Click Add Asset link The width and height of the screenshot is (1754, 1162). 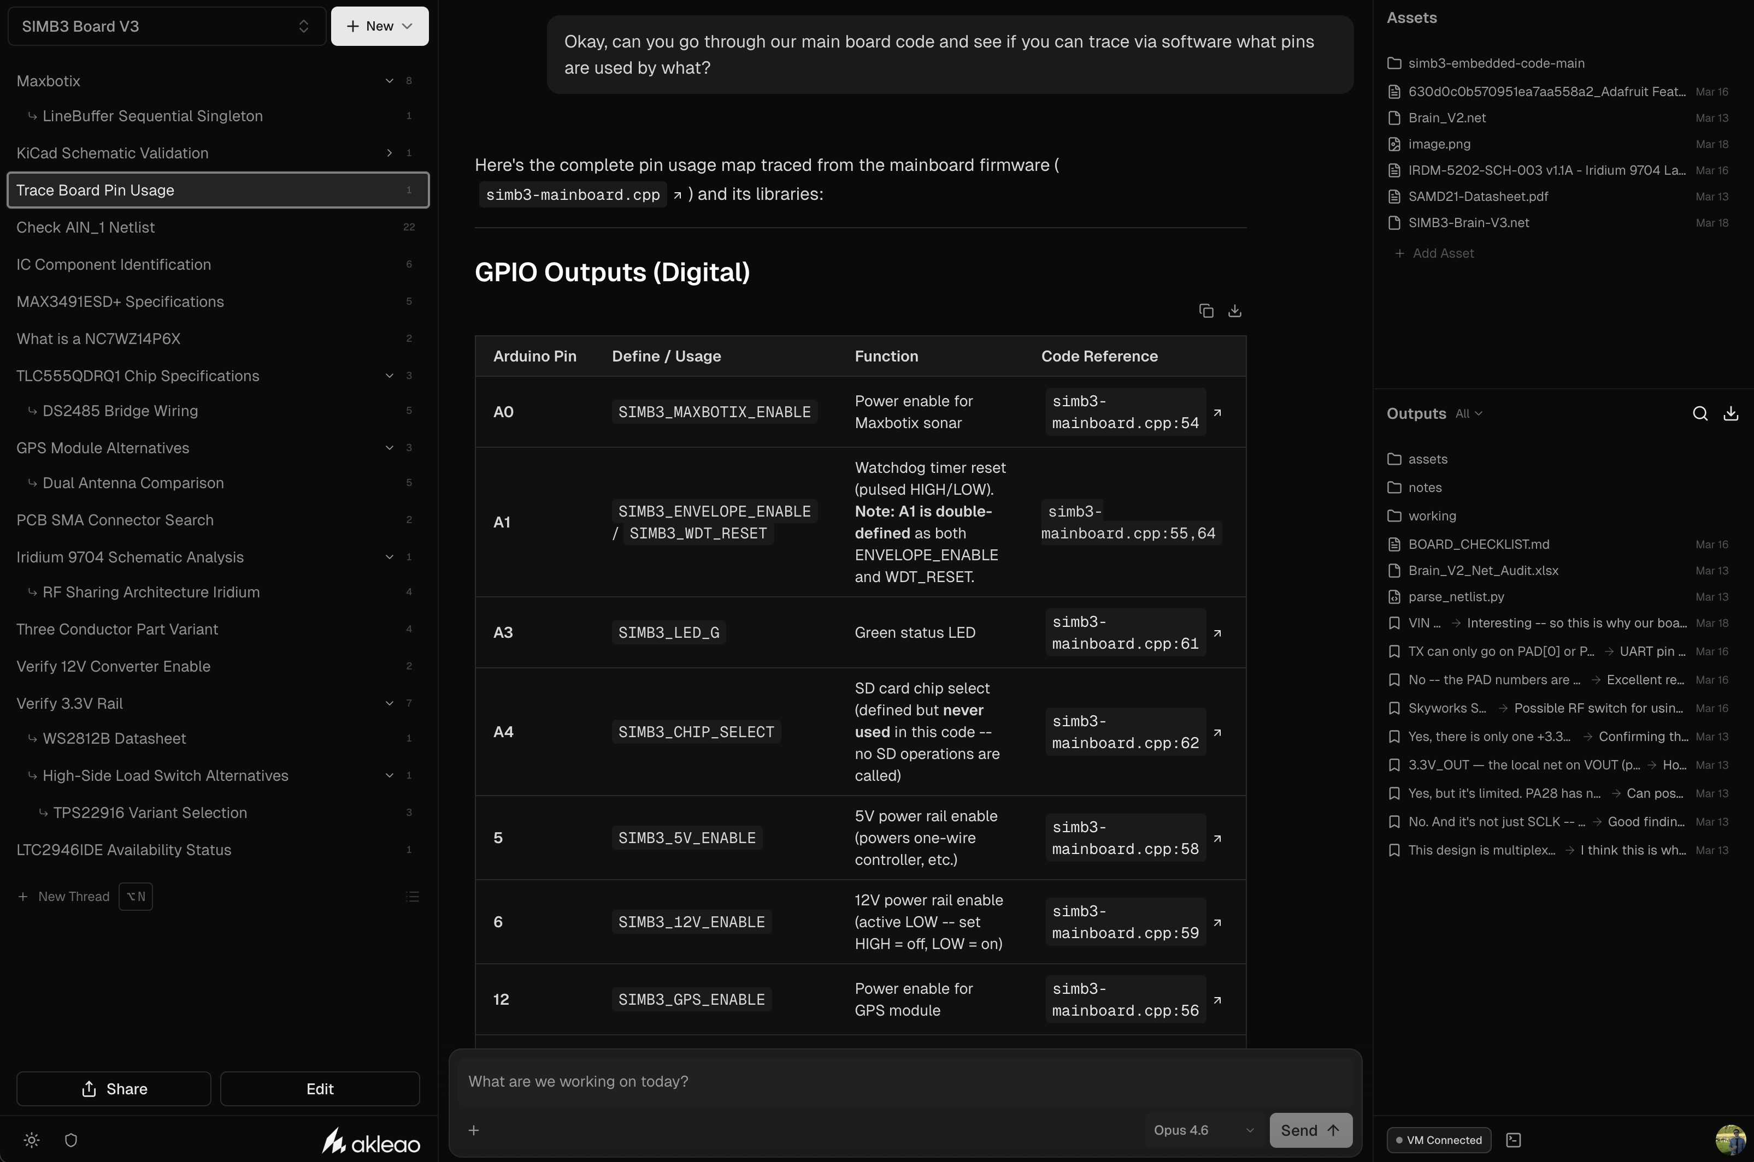(x=1442, y=253)
